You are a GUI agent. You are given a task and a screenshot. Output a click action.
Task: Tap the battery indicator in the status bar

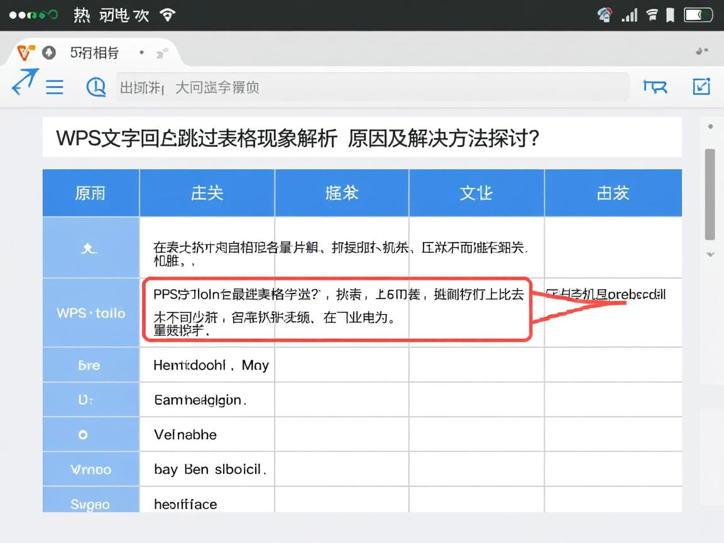point(698,15)
